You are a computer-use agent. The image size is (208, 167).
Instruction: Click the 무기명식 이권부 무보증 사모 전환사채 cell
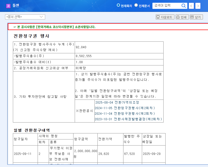coord(61,154)
